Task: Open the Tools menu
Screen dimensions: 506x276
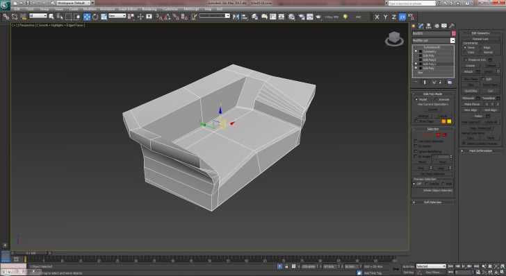Action: pos(30,9)
